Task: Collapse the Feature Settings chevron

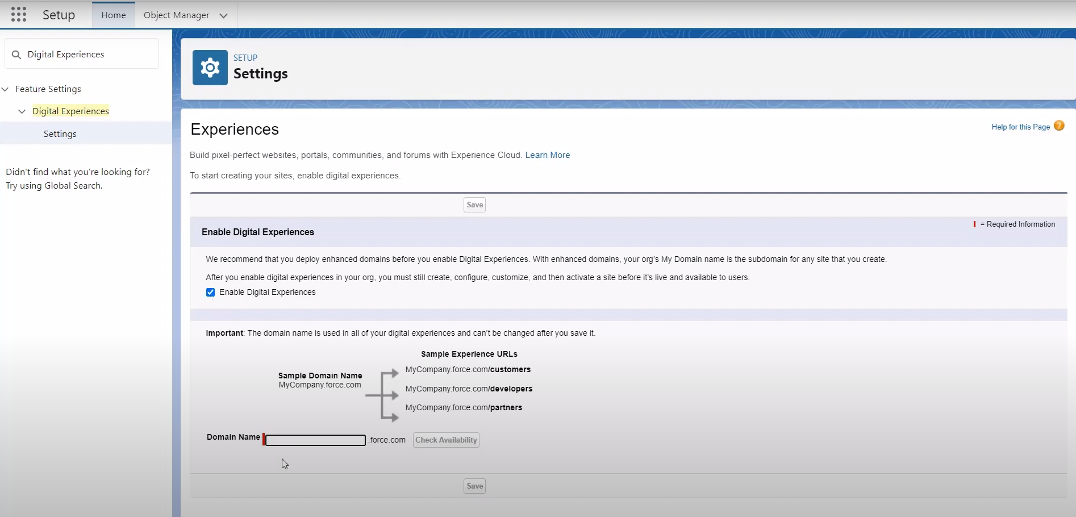Action: coord(6,89)
